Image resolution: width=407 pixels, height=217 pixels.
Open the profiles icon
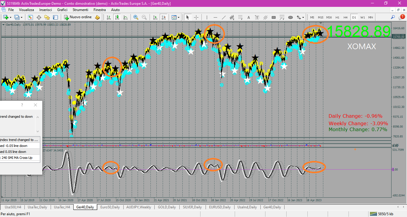17,17
